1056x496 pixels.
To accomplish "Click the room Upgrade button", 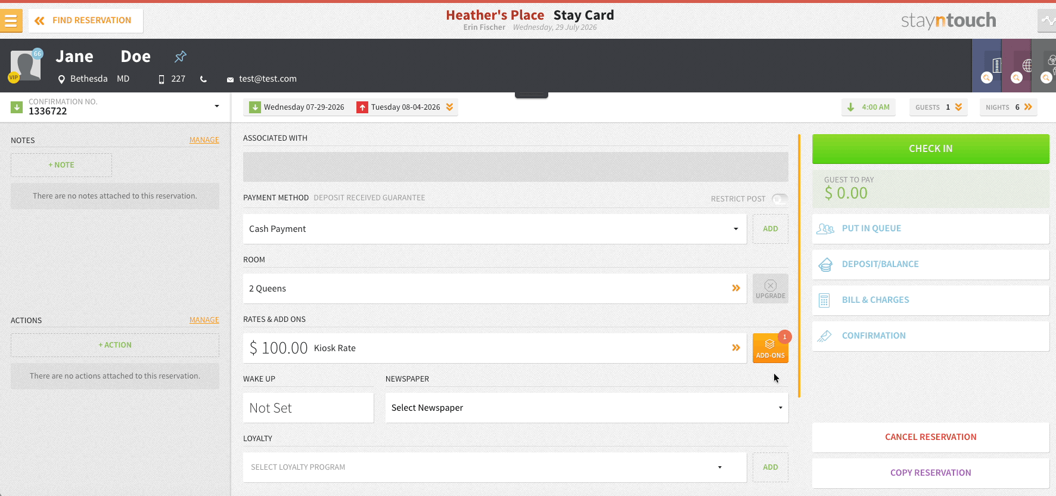I will 771,289.
